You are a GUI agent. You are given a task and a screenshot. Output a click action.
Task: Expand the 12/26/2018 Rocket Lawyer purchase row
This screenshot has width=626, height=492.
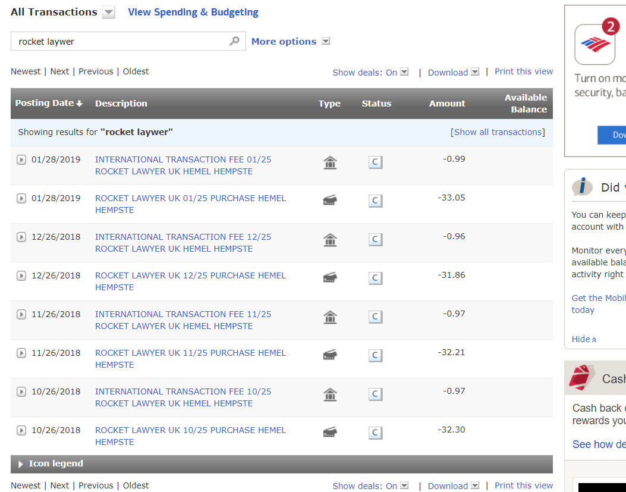[21, 275]
